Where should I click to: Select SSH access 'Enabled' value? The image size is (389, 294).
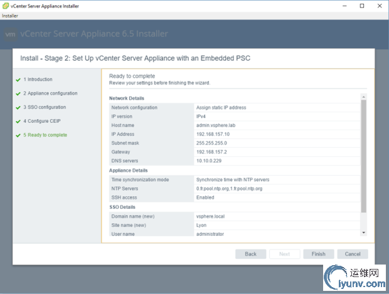205,197
